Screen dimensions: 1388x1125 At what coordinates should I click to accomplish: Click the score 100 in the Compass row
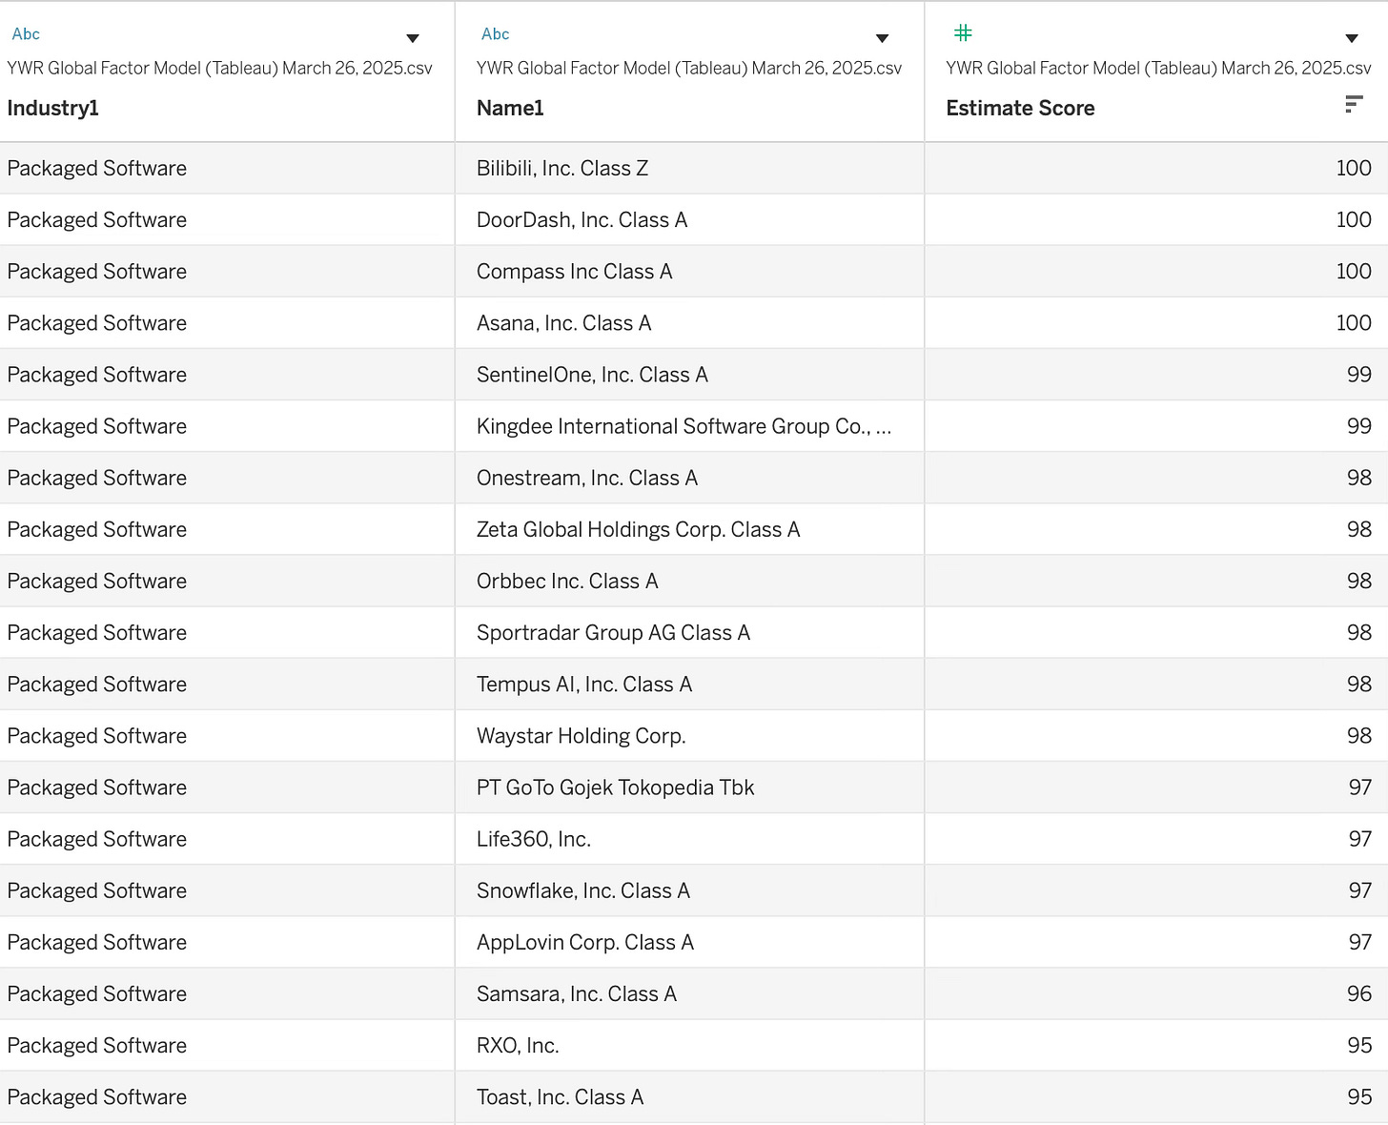point(1354,272)
